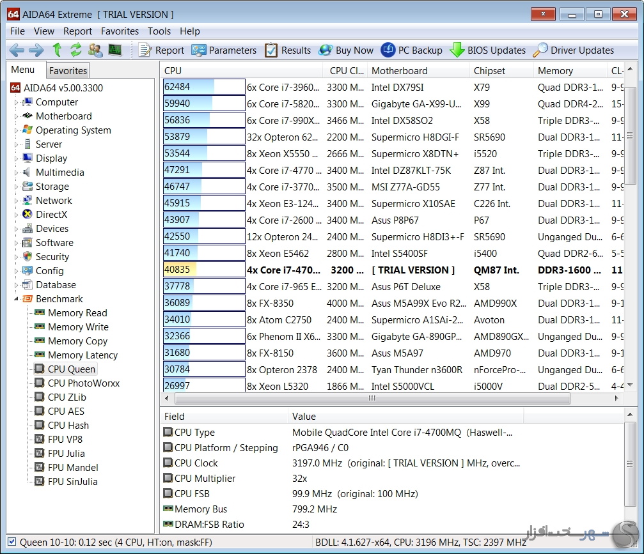
Task: Click the Parameters toolbar button label
Action: click(232, 50)
